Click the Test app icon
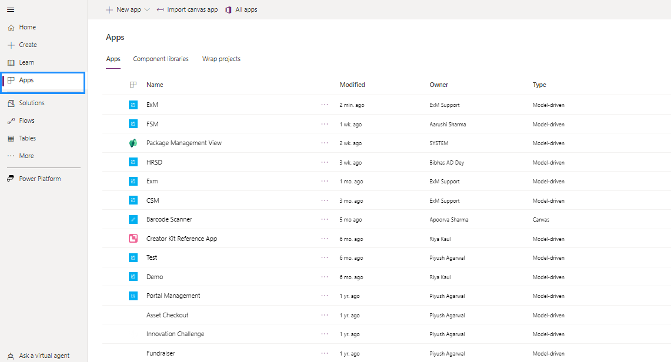This screenshot has width=671, height=362. (x=133, y=258)
